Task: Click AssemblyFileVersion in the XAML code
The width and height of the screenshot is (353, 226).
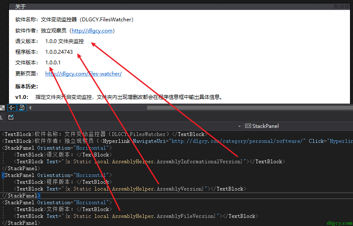Action: click(x=186, y=216)
